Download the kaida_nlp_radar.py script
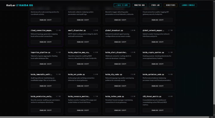 click(x=120, y=86)
